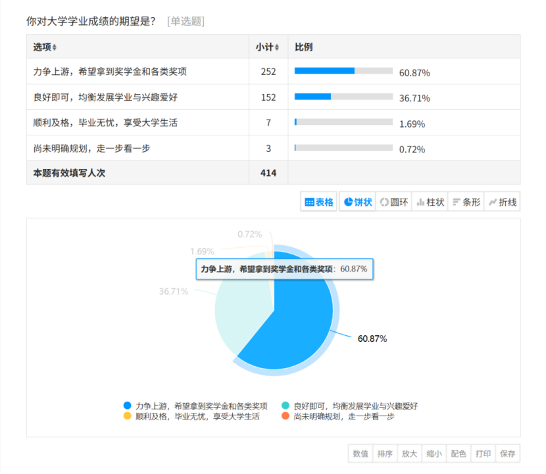Screen dimensions: 546x474
Task: Show the 柱状 column chart
Action: click(430, 202)
